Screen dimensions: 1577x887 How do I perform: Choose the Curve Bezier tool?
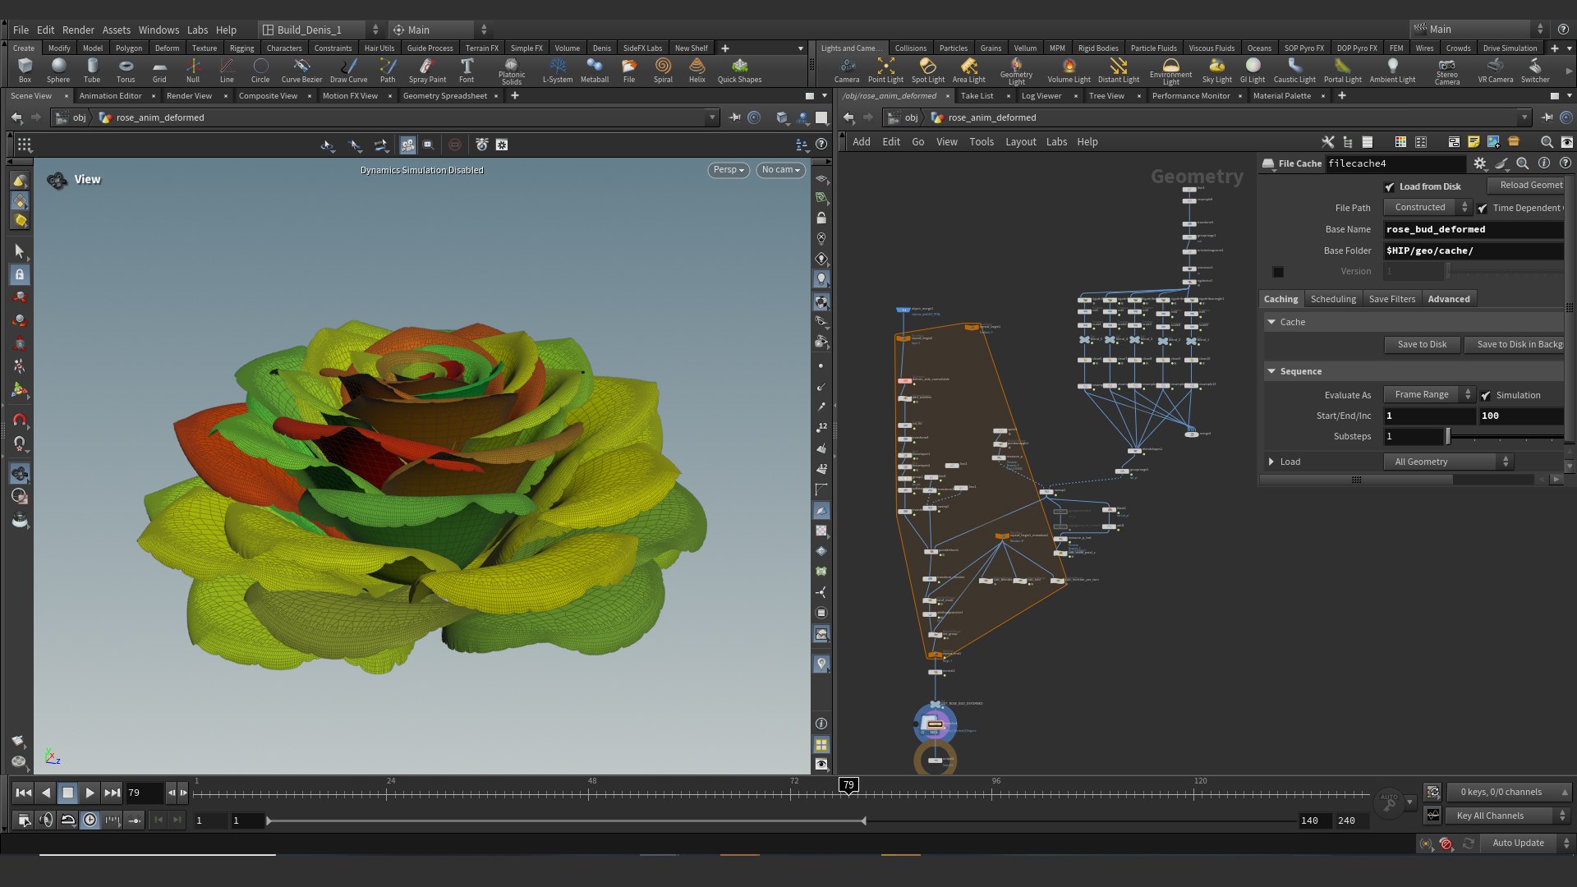301,70
